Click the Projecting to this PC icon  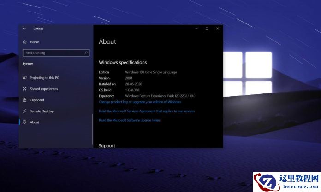[24, 78]
